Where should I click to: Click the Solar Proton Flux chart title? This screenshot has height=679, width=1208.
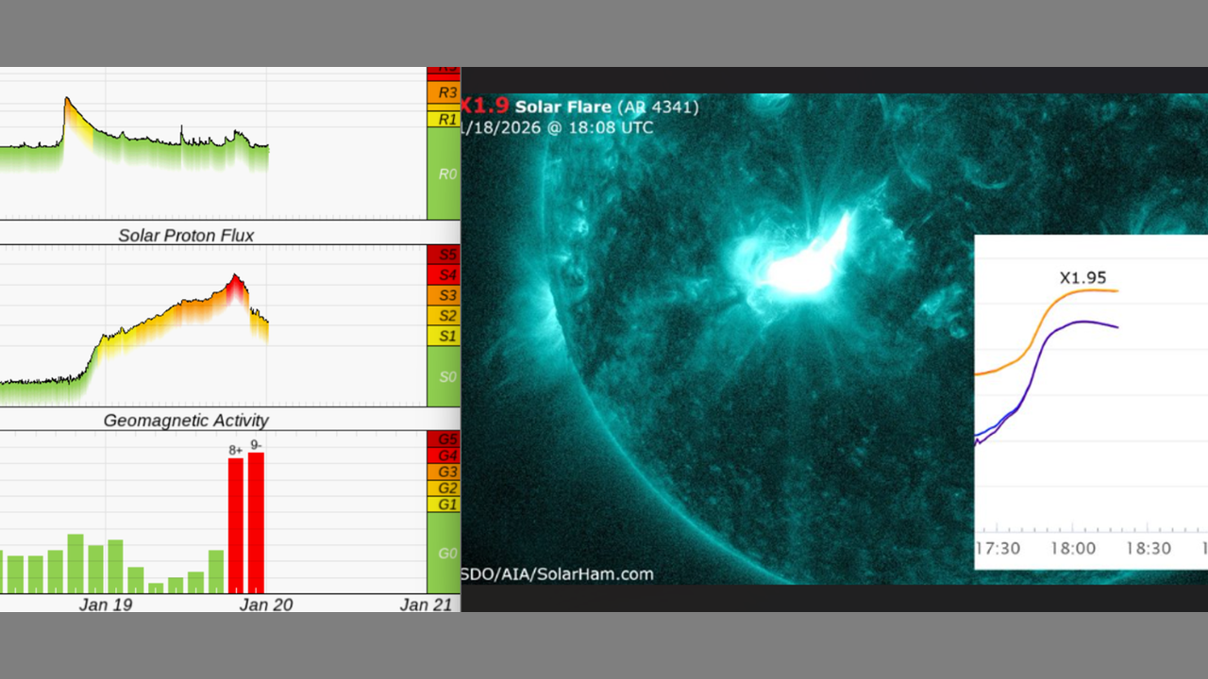[186, 236]
